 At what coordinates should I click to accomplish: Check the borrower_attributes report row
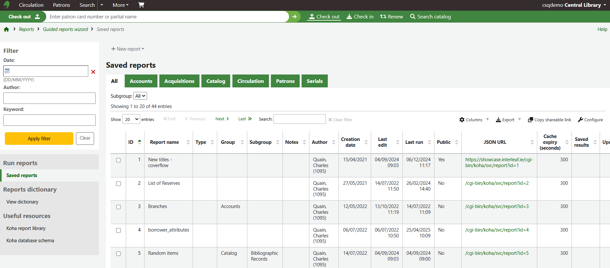coord(118,230)
